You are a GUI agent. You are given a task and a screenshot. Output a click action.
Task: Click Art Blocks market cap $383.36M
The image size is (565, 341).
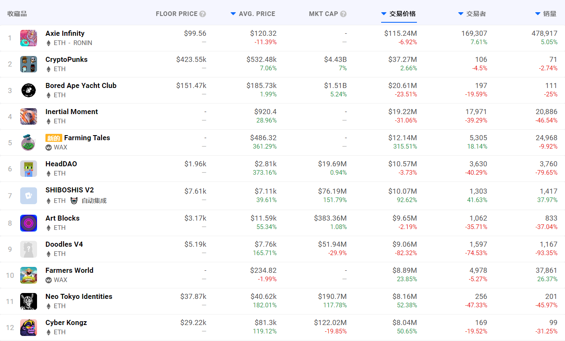tap(330, 218)
